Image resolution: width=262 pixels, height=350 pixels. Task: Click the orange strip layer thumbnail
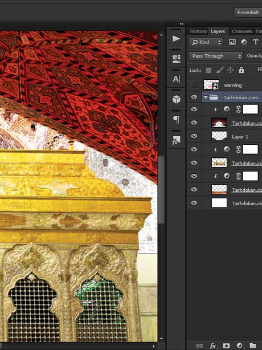(219, 189)
